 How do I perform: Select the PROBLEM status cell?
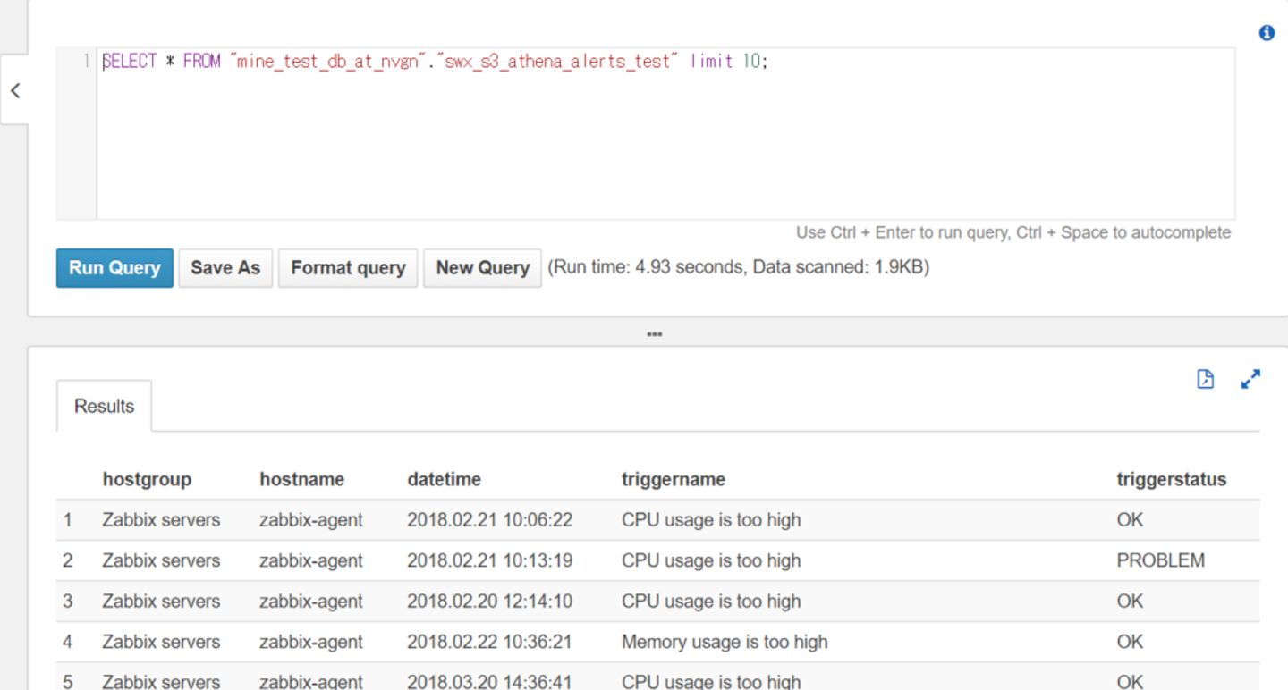click(1160, 560)
